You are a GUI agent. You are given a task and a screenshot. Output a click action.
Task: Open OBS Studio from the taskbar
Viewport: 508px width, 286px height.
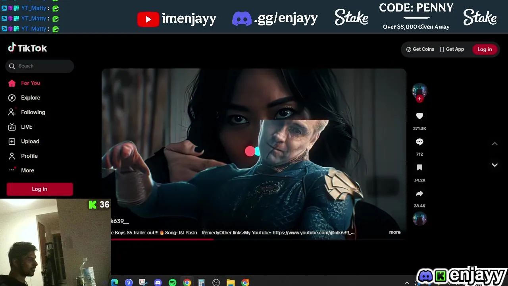click(x=216, y=282)
